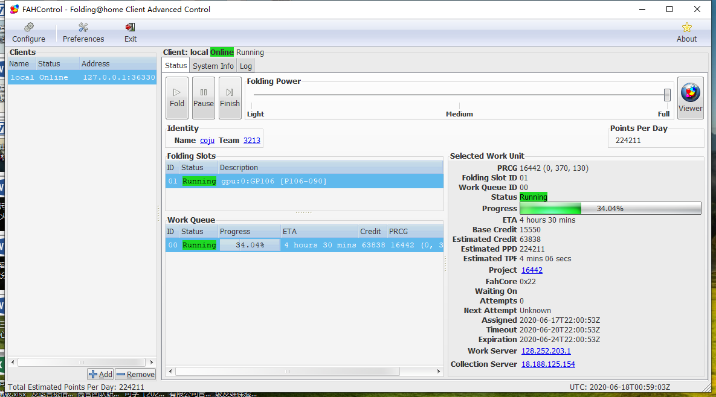716x397 pixels.
Task: Click the Points Per Day value 224211
Action: [x=628, y=141]
